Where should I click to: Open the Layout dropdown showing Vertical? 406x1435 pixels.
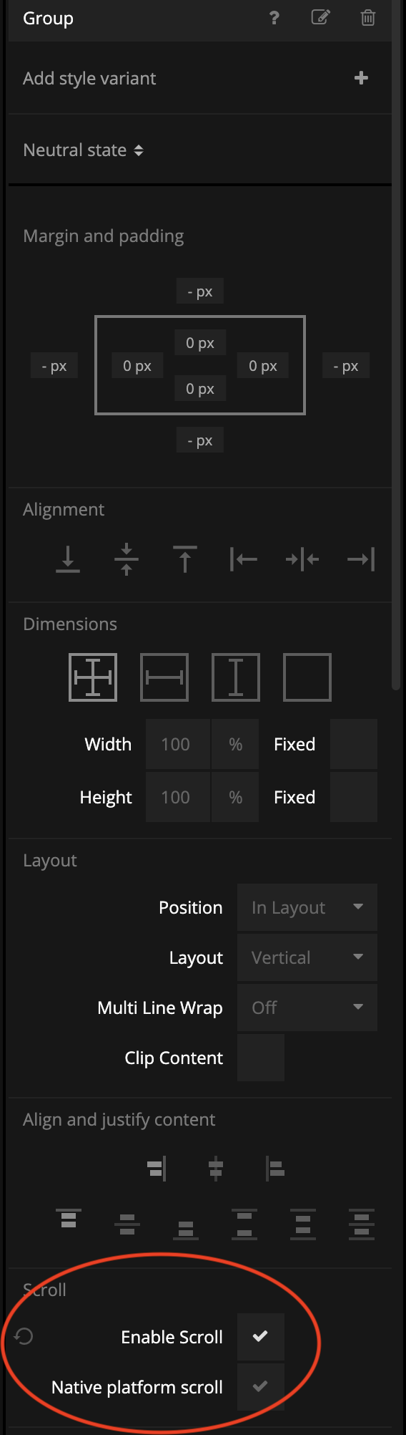(307, 957)
